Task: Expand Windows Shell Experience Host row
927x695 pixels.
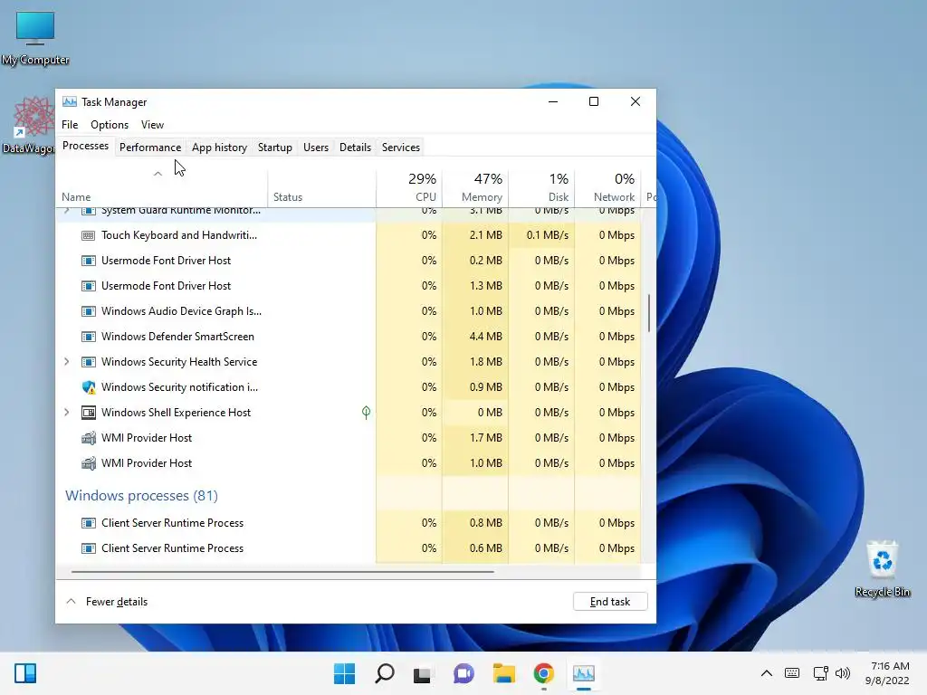Action: click(67, 413)
